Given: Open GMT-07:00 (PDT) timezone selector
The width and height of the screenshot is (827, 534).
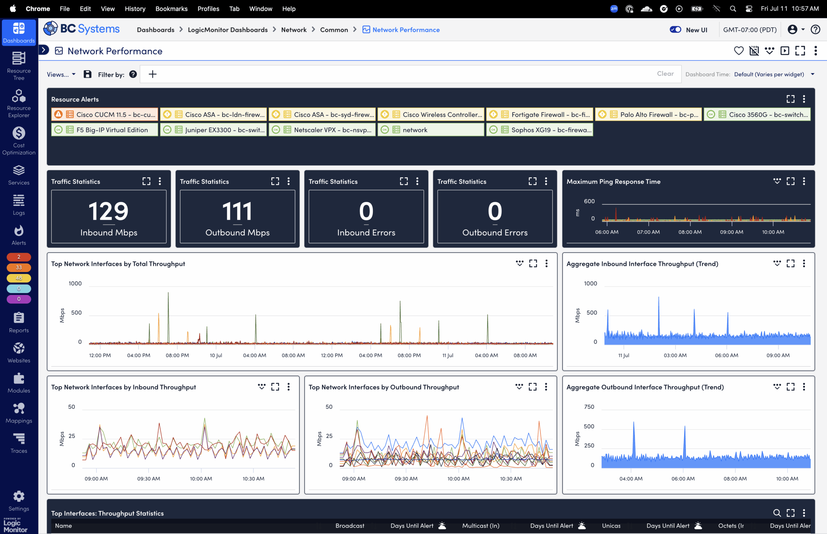Looking at the screenshot, I should tap(749, 30).
